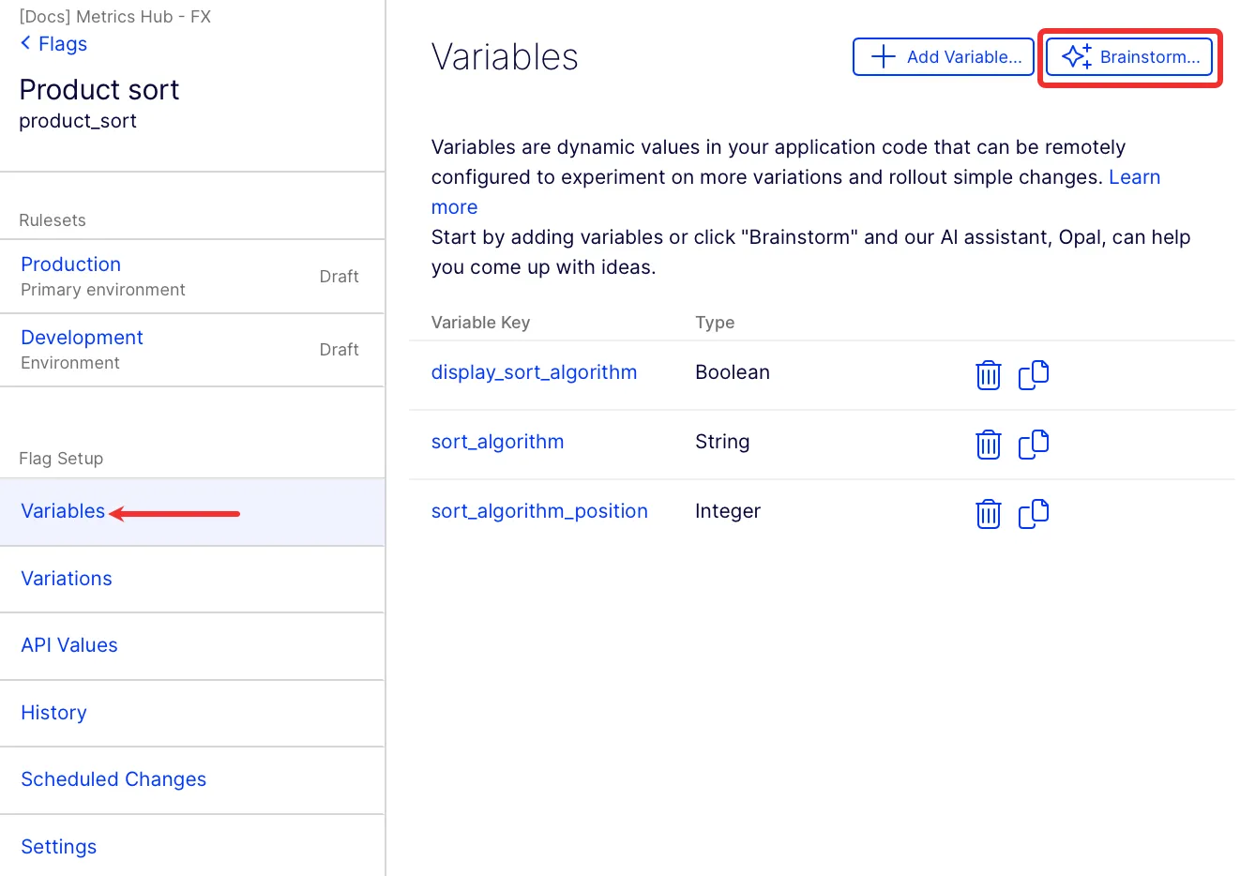
Task: Go back via the Flags chevron
Action: point(25,43)
